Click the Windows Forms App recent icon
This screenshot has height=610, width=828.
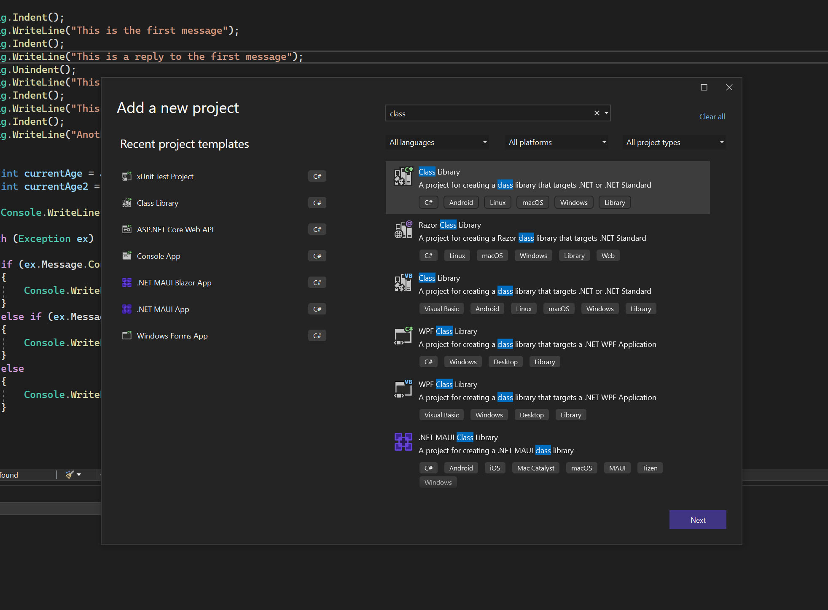click(x=126, y=336)
